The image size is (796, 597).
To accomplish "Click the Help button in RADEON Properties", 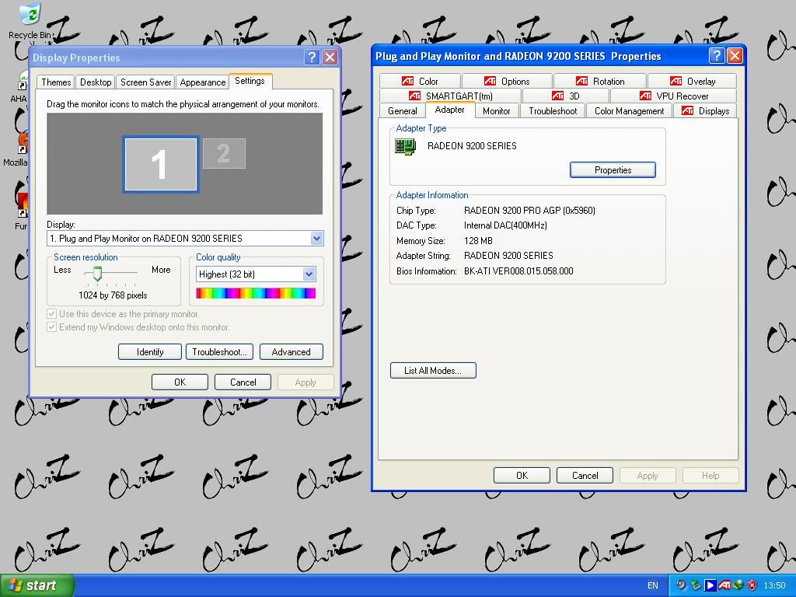I will 710,476.
